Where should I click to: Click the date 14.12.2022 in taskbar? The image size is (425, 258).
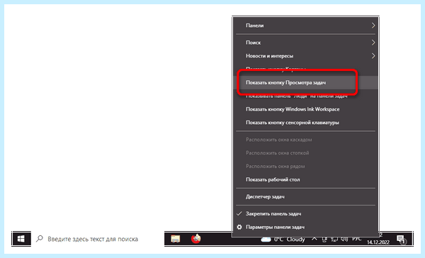[378, 242]
